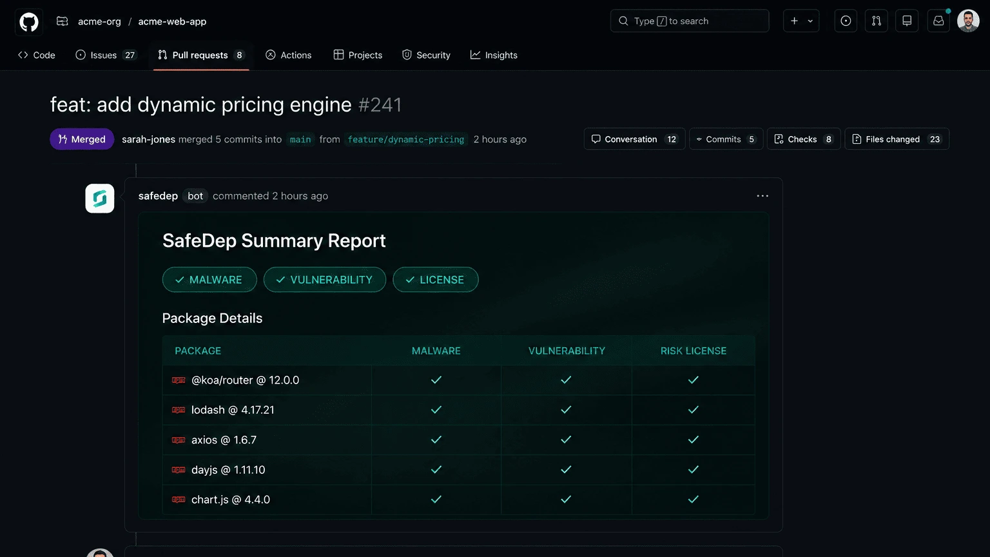Click the RISK LICENSE column header
The height and width of the screenshot is (557, 990).
point(694,351)
